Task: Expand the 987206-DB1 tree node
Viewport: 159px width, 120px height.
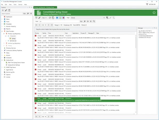Action: [6, 41]
